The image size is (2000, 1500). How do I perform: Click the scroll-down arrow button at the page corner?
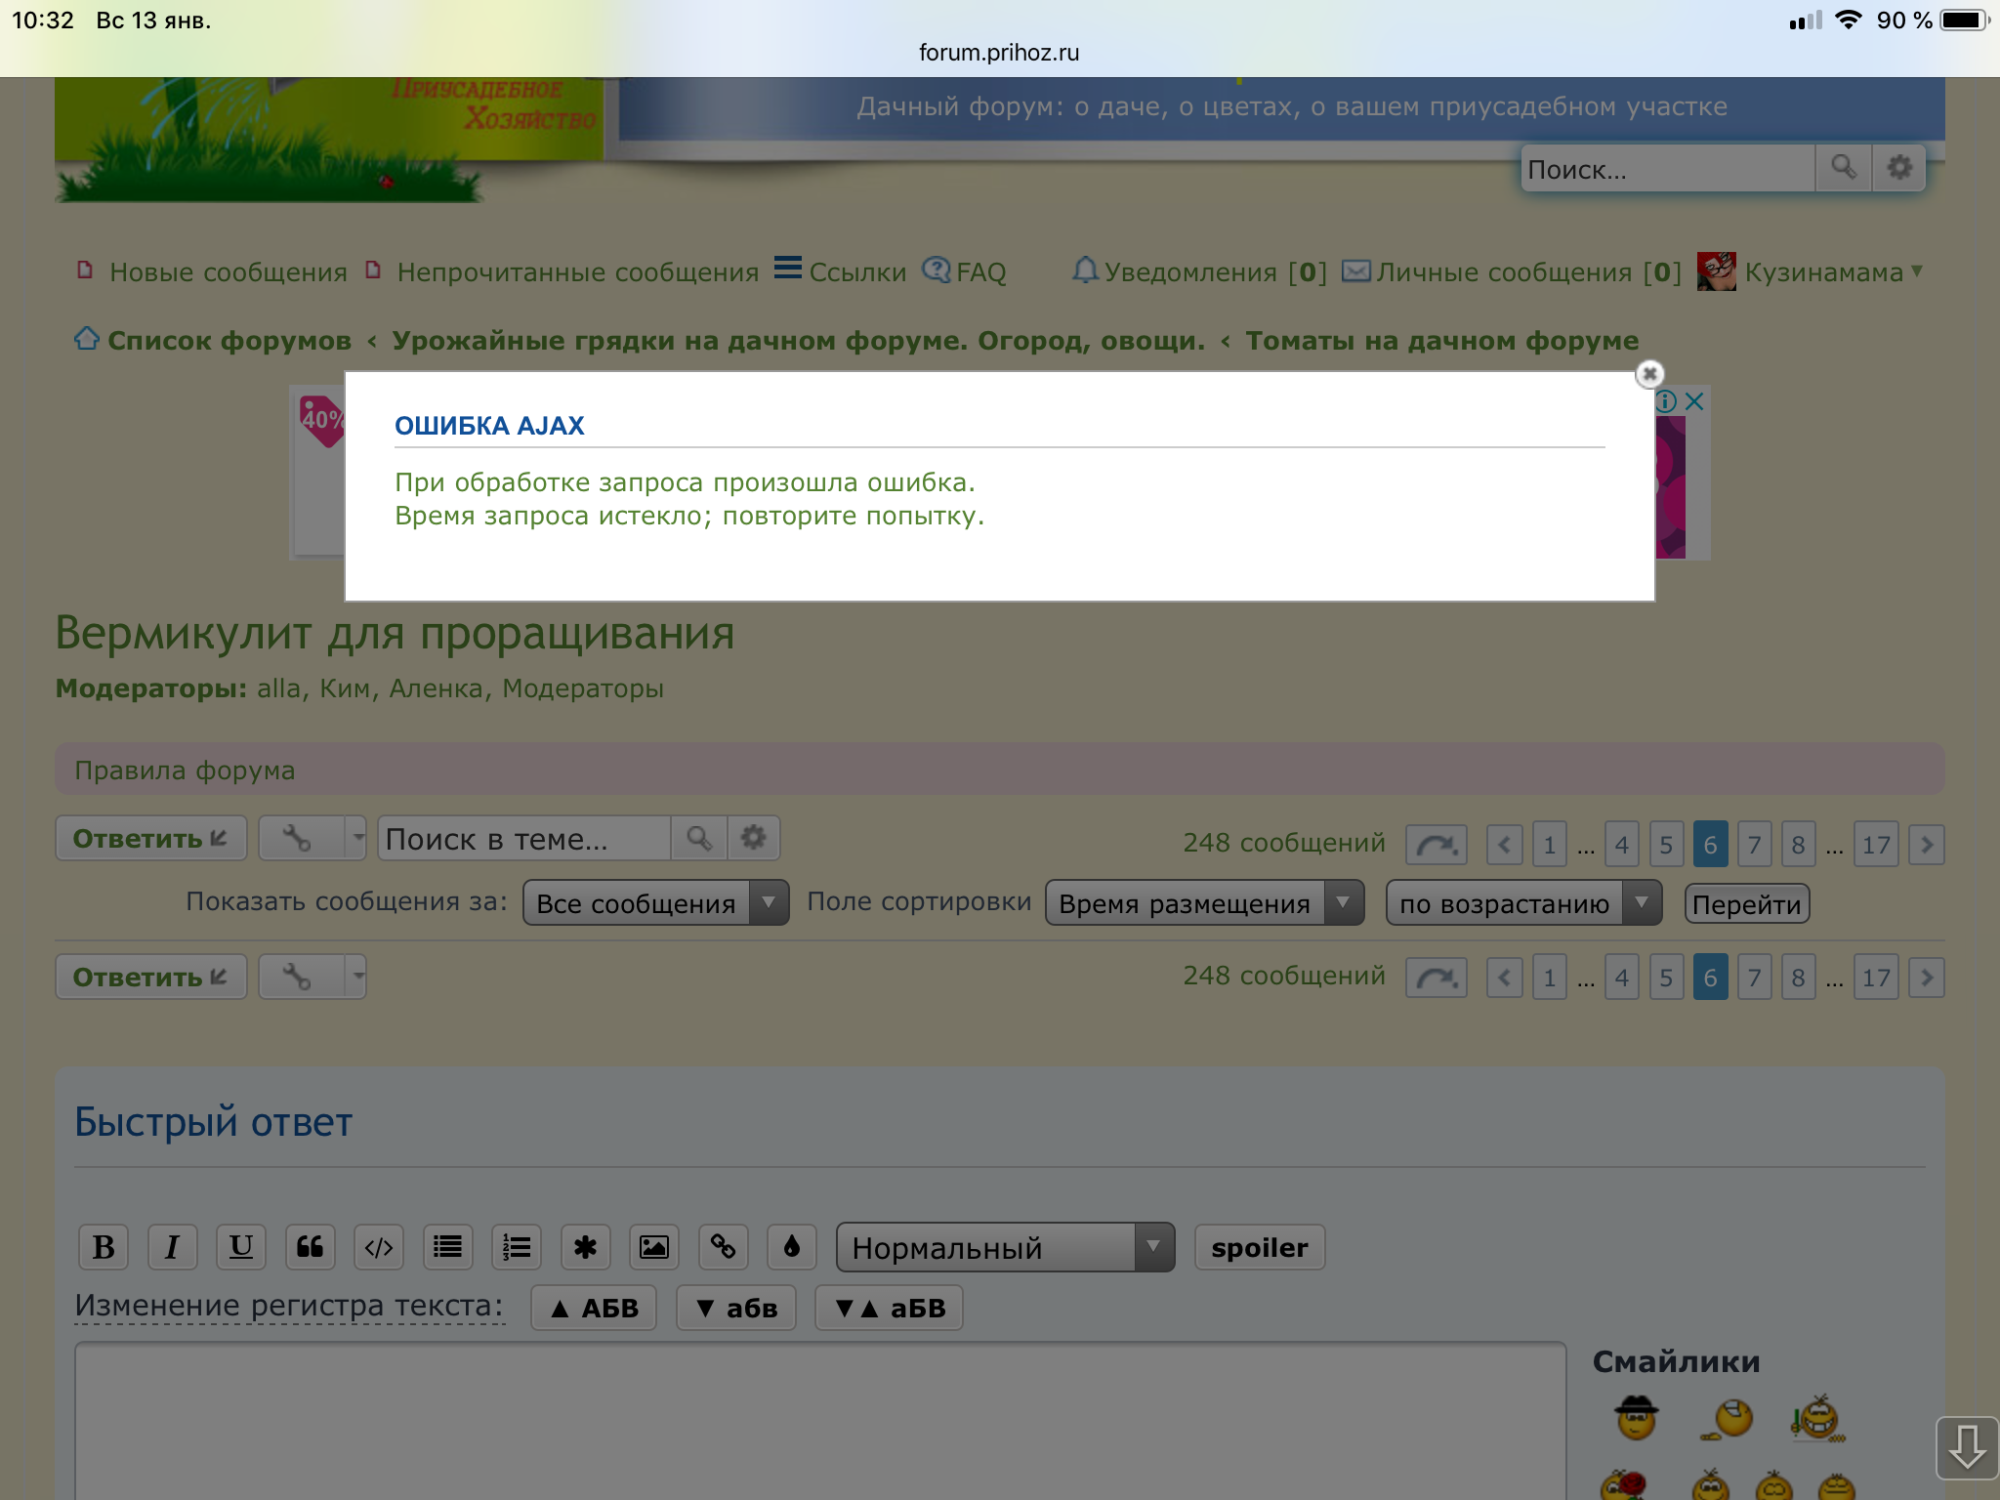1967,1446
